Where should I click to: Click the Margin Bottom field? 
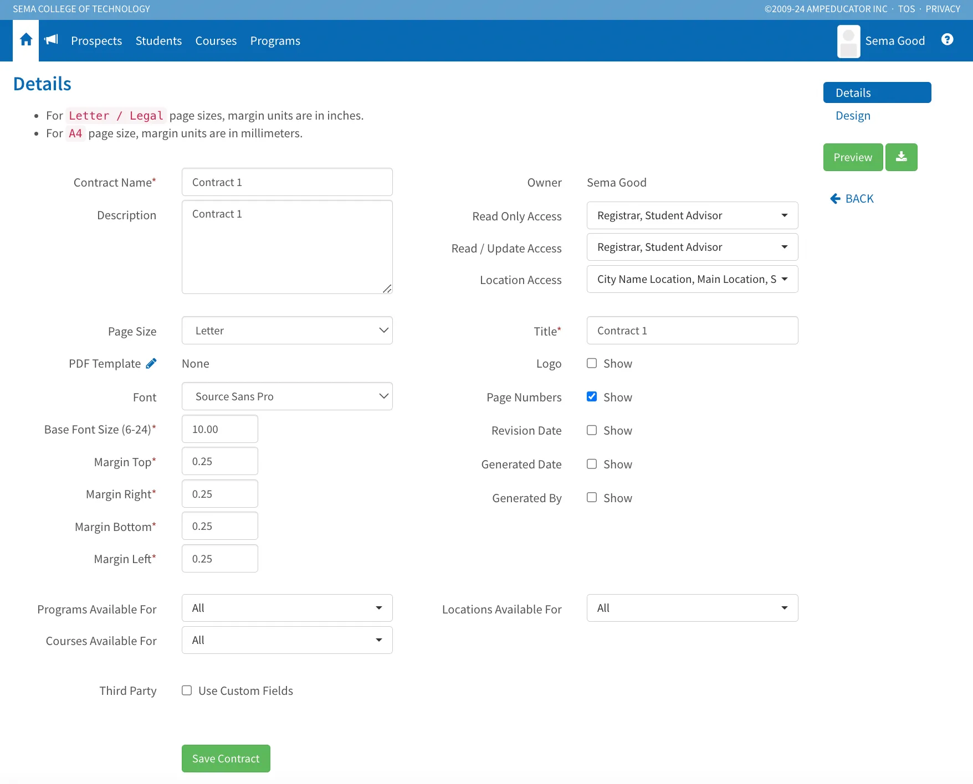pyautogui.click(x=219, y=526)
